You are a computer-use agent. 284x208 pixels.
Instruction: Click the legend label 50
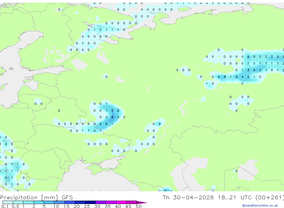pos(139,206)
